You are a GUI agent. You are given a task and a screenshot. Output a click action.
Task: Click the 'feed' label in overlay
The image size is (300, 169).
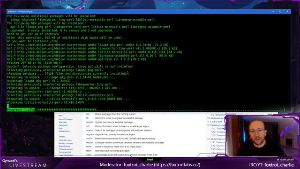150,160
